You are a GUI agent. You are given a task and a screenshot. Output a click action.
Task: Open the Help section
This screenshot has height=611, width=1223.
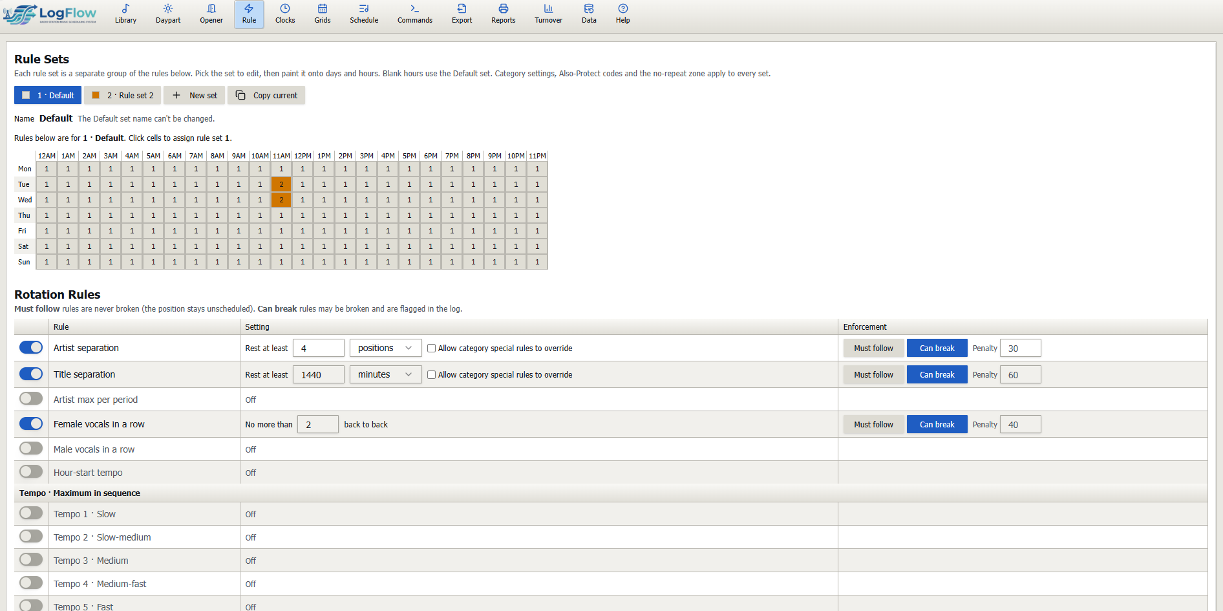[622, 14]
